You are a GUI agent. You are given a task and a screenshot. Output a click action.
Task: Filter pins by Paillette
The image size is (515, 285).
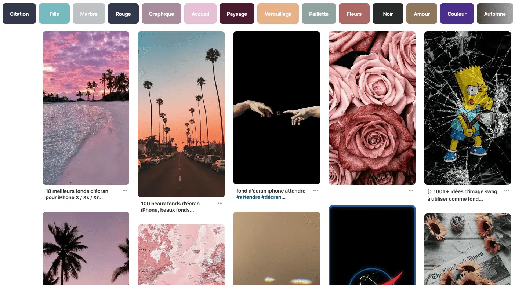319,14
